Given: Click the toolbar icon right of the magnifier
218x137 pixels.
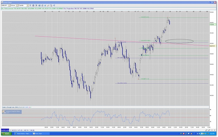Looking at the screenshot, I should tap(51, 5).
